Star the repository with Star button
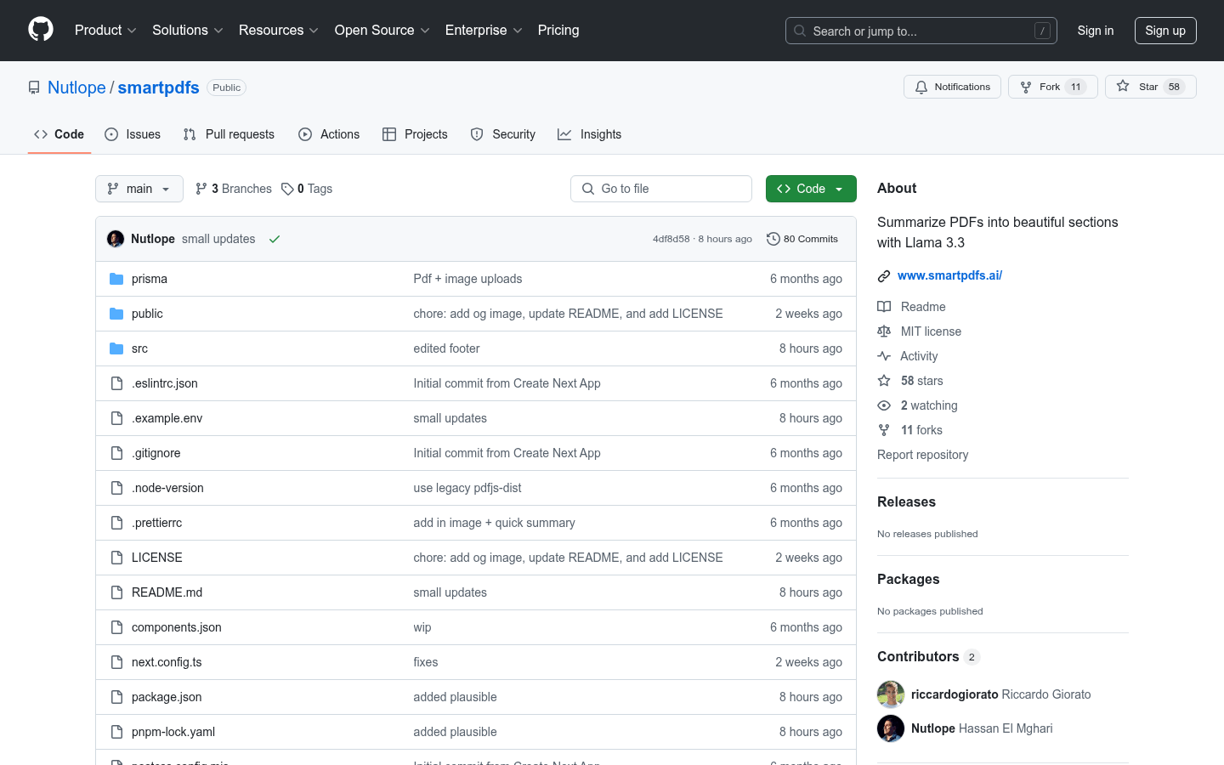The height and width of the screenshot is (765, 1224). click(x=1151, y=87)
